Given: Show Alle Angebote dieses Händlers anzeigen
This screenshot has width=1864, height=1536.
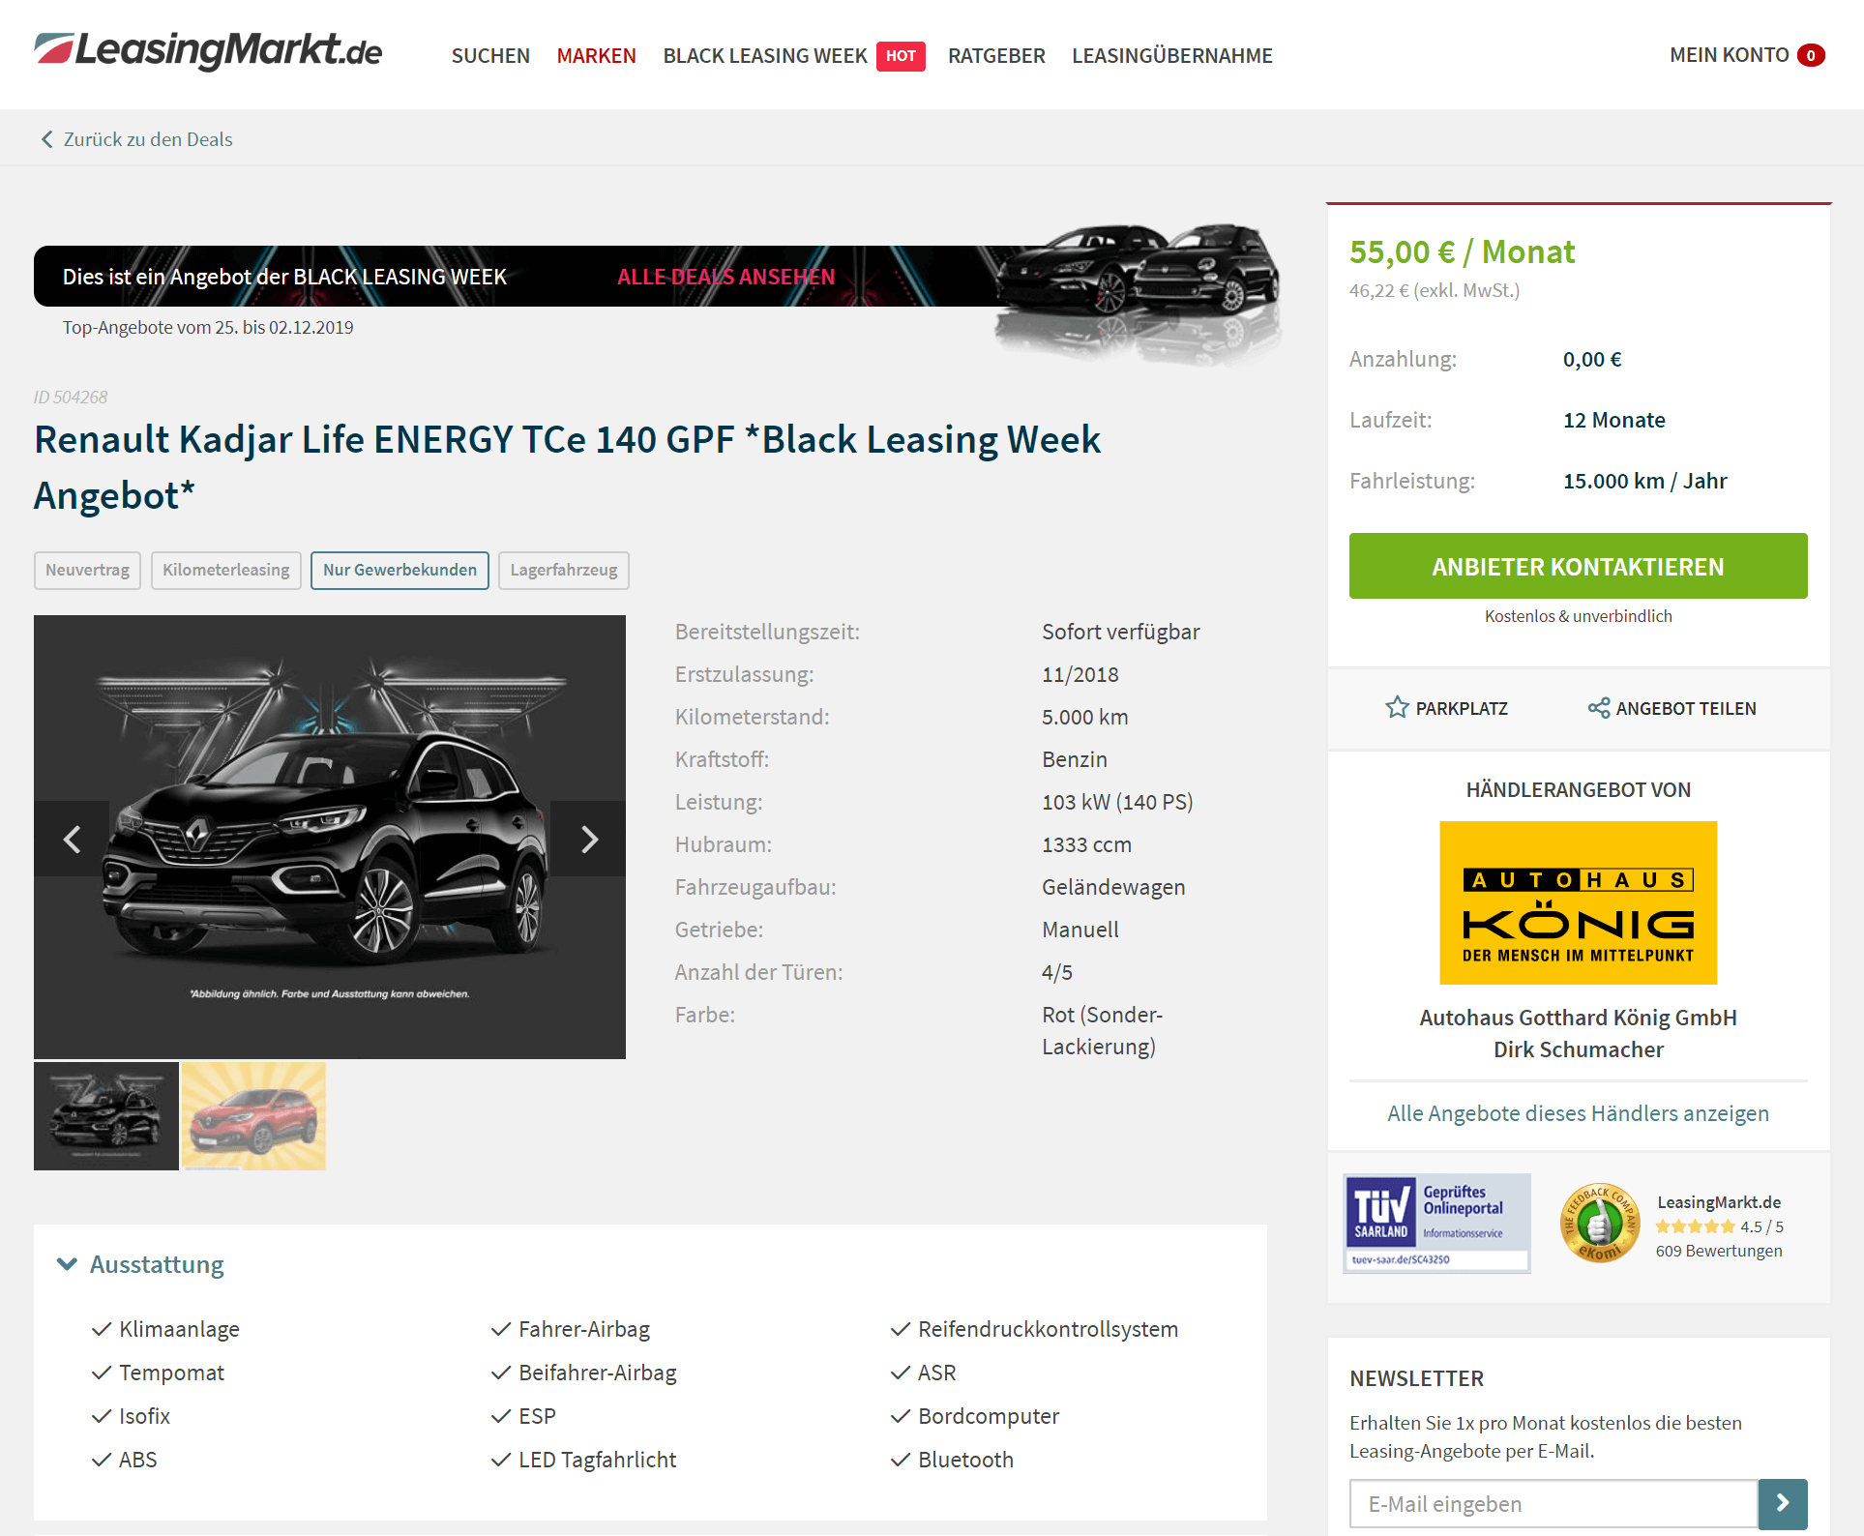Looking at the screenshot, I should pos(1578,1113).
